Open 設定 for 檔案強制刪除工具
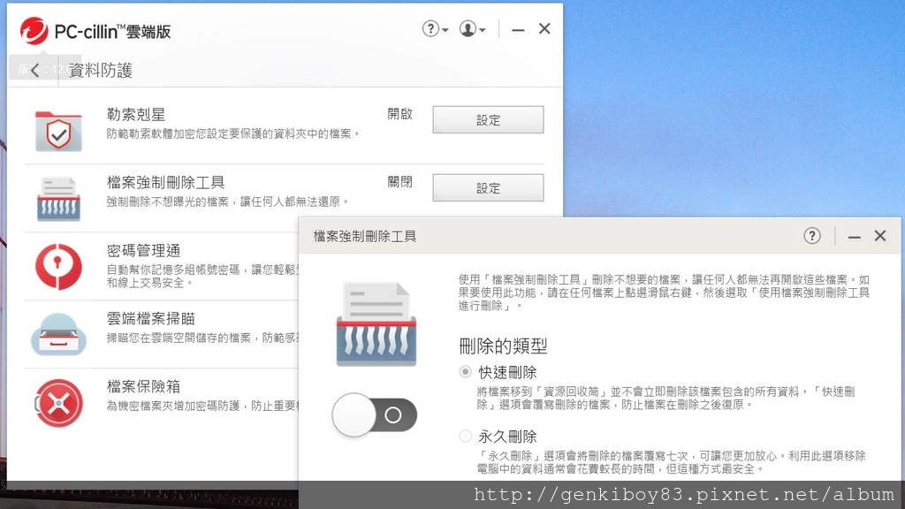The image size is (905, 509). [x=488, y=187]
